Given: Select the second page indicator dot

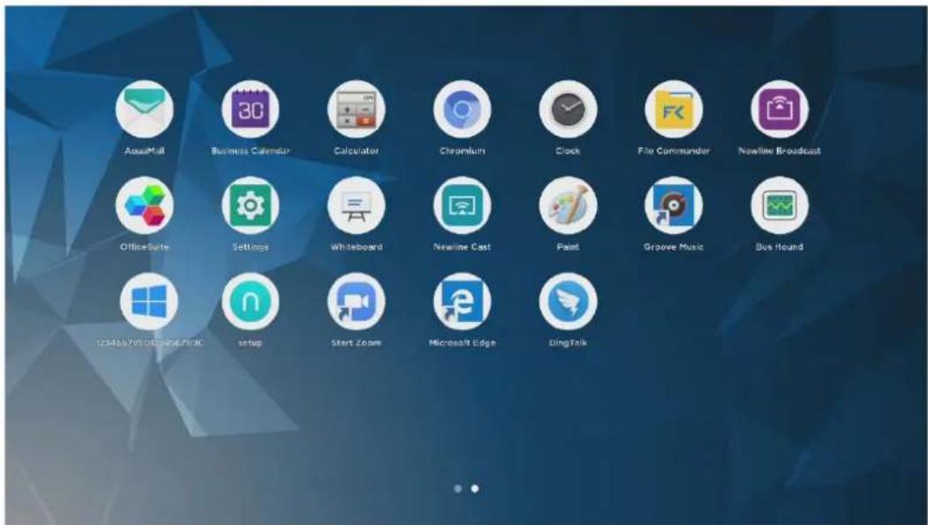Looking at the screenshot, I should click(x=475, y=489).
